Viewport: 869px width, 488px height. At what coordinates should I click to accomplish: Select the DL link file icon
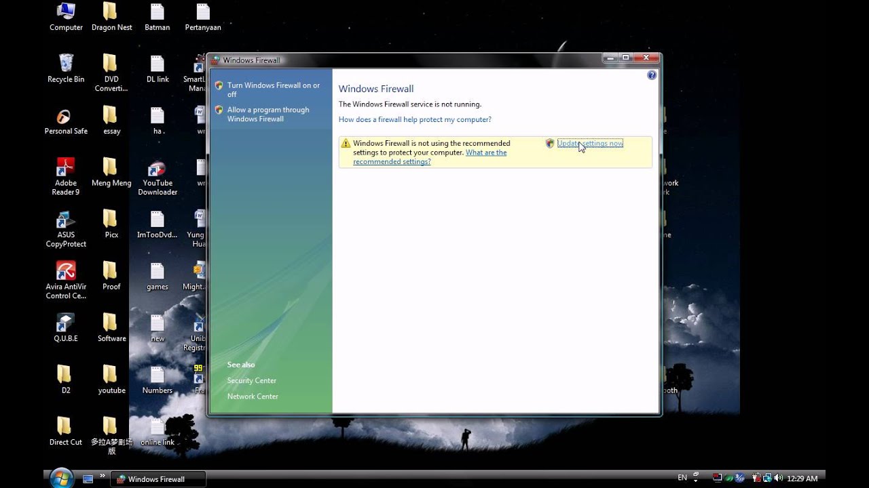[157, 68]
